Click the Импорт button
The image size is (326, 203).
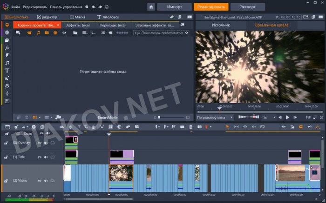tap(174, 7)
